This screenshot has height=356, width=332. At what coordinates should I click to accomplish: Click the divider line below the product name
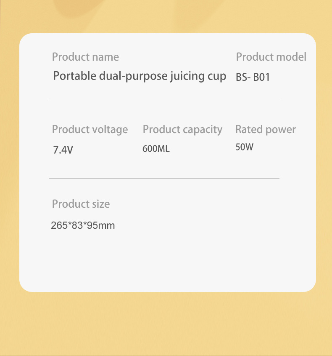(164, 98)
